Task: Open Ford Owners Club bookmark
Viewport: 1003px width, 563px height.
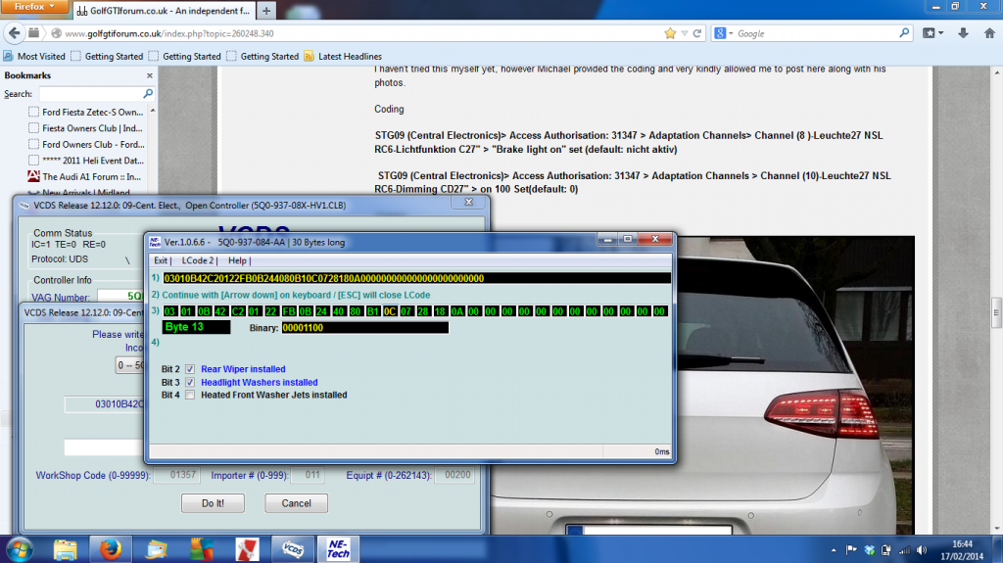Action: pos(86,145)
